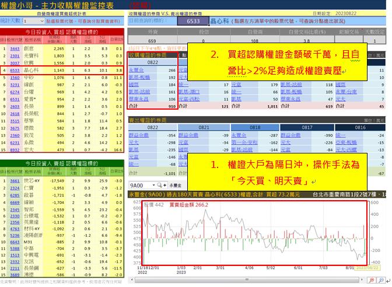Click broker 凱基-站前 with buy value 161
392x287 pixels.
[139, 92]
